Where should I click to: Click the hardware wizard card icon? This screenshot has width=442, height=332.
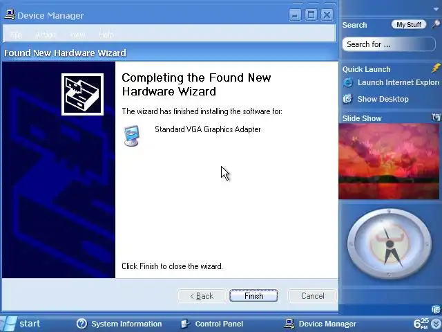pyautogui.click(x=82, y=94)
